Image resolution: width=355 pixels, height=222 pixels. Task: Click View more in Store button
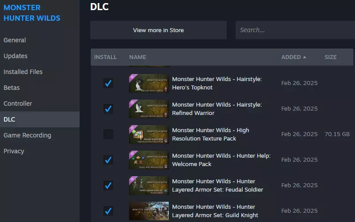click(x=158, y=30)
